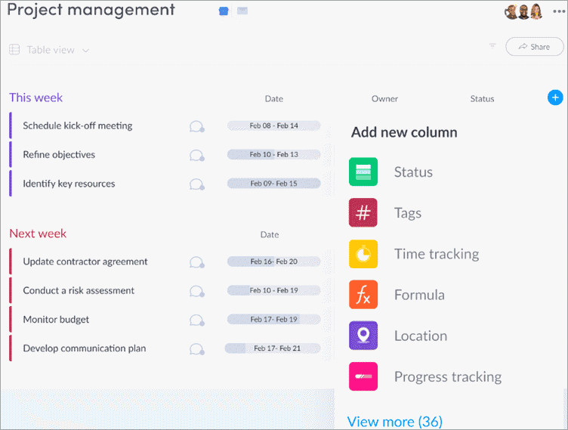Click the Date header under Next week

(x=270, y=234)
